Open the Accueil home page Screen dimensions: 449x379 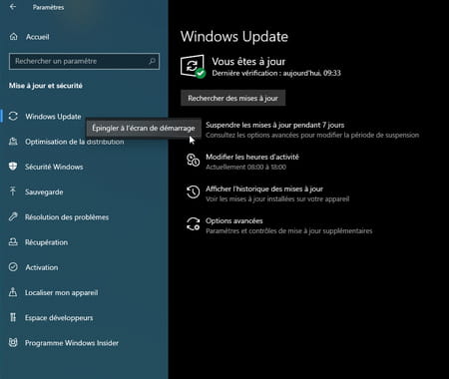[37, 37]
